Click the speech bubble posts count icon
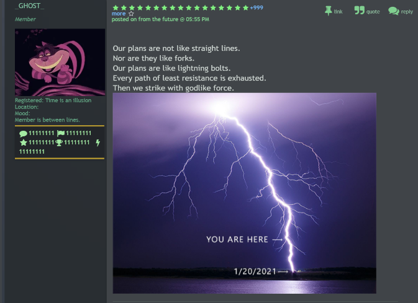Screen dimensions: 418x303 tap(24, 133)
